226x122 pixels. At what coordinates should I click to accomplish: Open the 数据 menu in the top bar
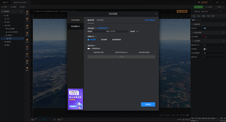tap(14, 7)
